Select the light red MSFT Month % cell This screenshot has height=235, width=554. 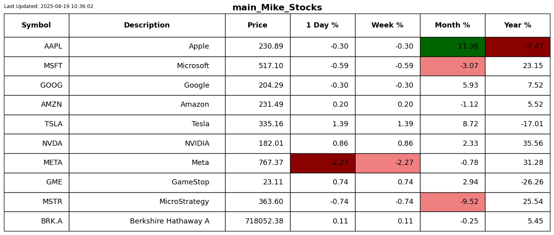coord(452,66)
